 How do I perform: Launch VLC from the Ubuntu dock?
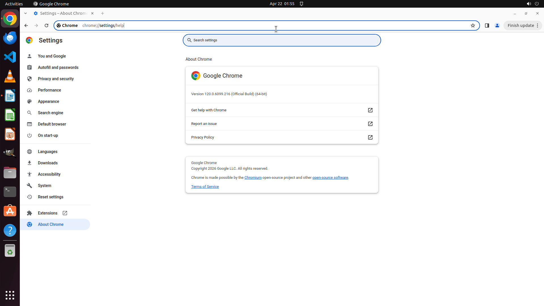pos(10,76)
